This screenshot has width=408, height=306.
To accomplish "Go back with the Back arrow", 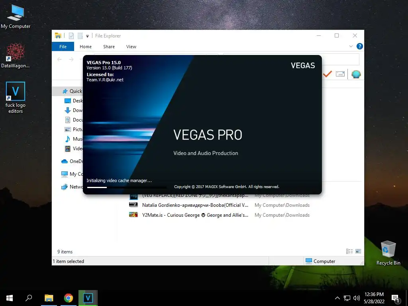I will (x=59, y=59).
